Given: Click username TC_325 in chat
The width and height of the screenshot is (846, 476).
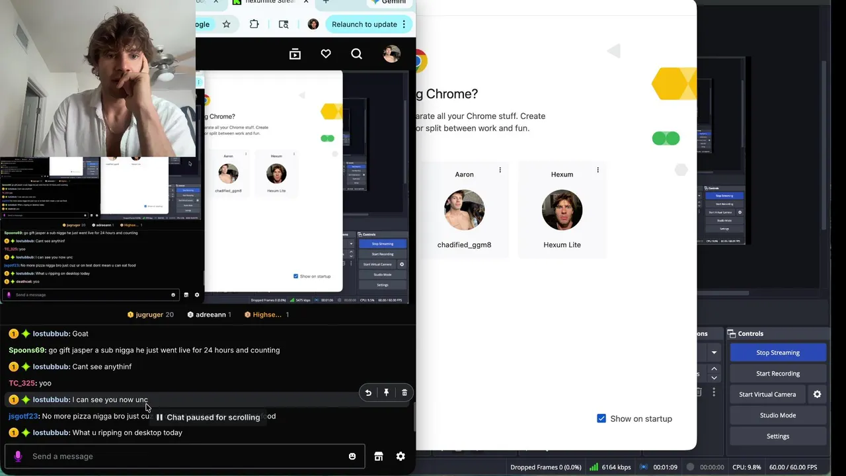Looking at the screenshot, I should [22, 383].
